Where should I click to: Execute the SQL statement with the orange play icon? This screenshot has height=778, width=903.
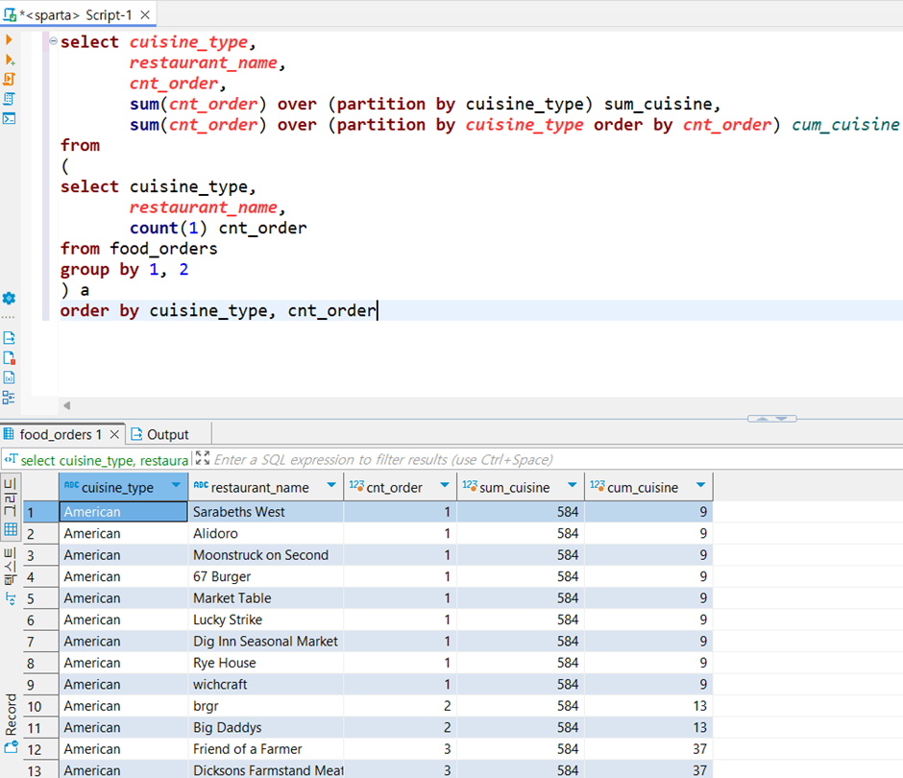[x=9, y=39]
